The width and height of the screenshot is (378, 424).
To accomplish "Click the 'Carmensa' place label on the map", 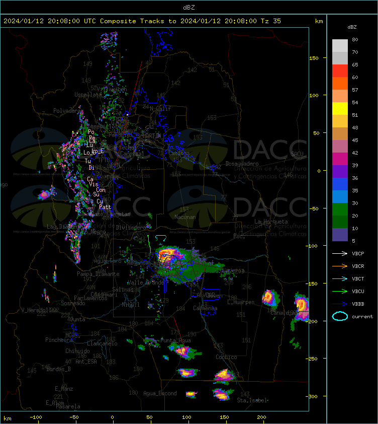I will pos(205,308).
